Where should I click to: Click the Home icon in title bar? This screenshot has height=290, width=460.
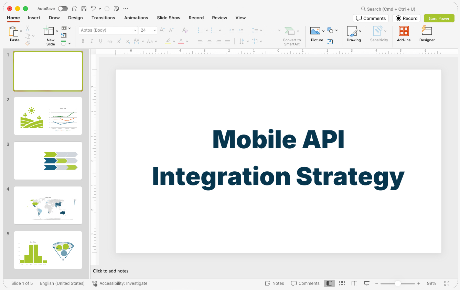coord(75,9)
